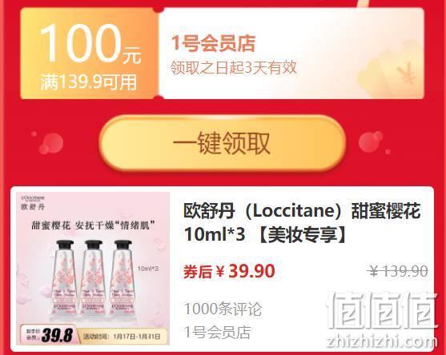Screen dimensions: 446x355
Task: Open product title 欧舒丹 甜蜜樱花 10ml*3
Action: tap(302, 222)
